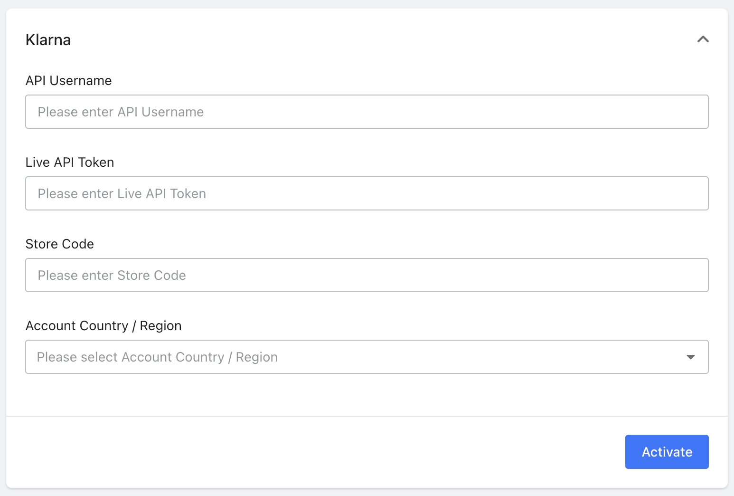Click the Klarna section title
The image size is (734, 496).
coord(48,40)
